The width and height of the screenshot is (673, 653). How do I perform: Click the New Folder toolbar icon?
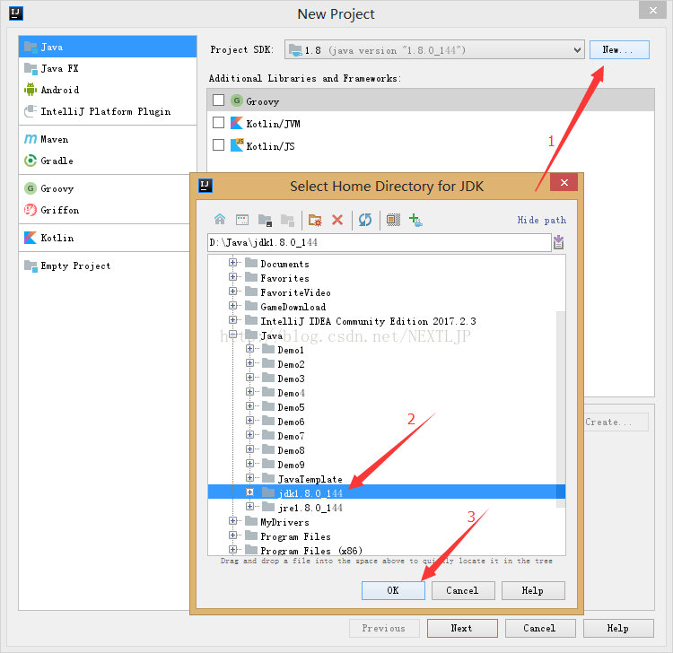[315, 220]
